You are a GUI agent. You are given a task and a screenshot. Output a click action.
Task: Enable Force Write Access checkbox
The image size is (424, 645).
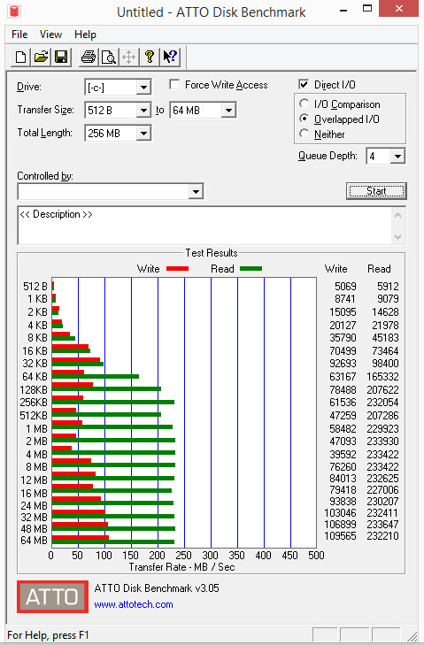(174, 85)
